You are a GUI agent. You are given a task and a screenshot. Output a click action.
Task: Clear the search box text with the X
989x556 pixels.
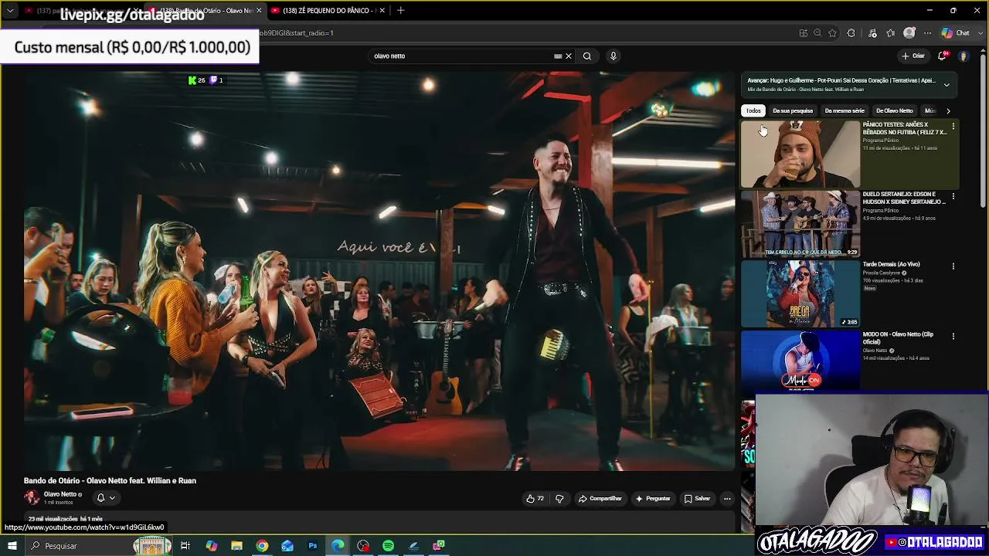[569, 56]
